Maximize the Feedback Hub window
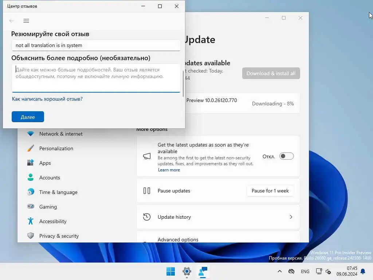 coord(160,6)
